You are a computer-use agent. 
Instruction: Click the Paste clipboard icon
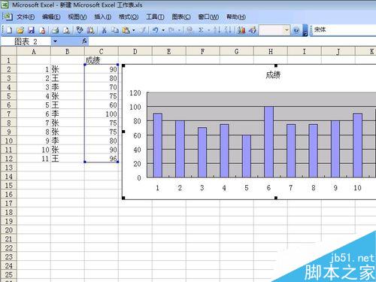coord(126,30)
